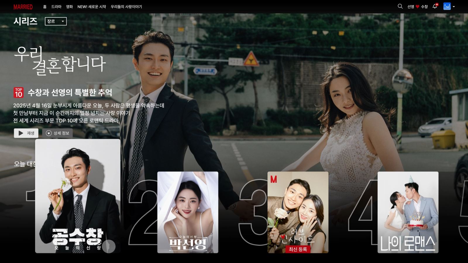Click the line starting 첫 만남부터 지금
The image size is (468, 263).
72,113
